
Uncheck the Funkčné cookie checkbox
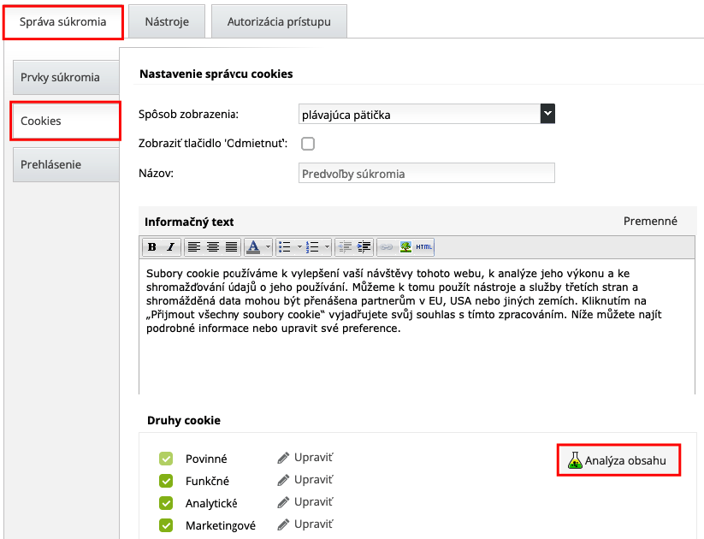[166, 481]
